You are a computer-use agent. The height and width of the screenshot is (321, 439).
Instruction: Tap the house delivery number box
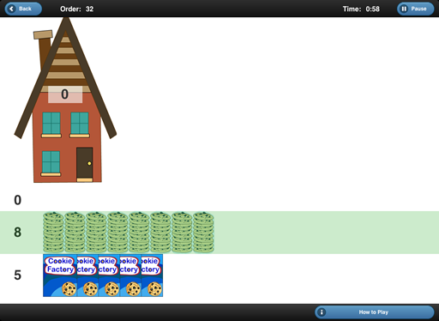tap(65, 94)
